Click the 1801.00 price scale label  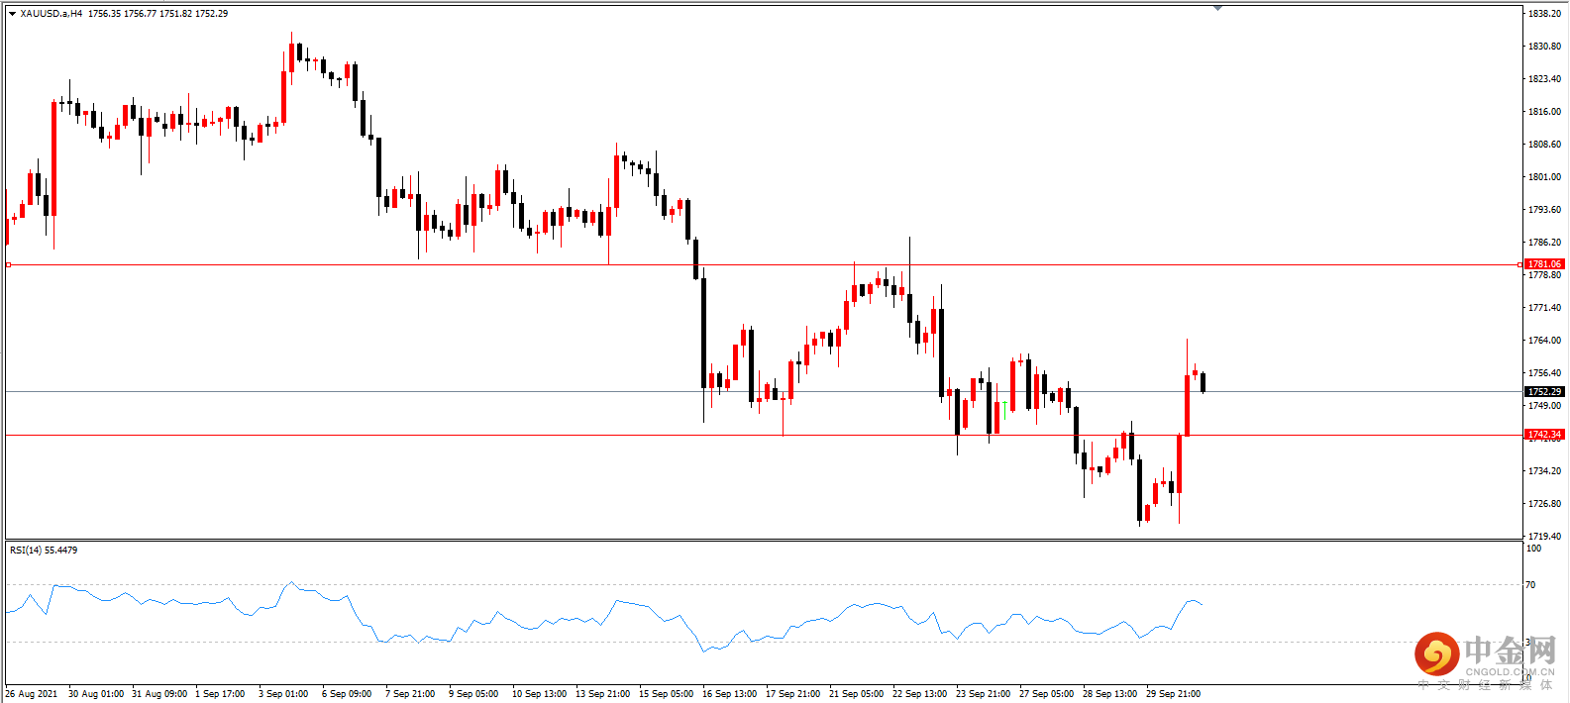(1544, 177)
